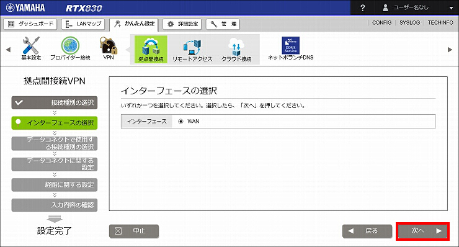Click the 次へ next button

tap(422, 231)
